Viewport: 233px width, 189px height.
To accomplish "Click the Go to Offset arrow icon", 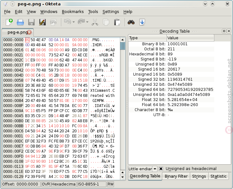I will click(x=142, y=22).
